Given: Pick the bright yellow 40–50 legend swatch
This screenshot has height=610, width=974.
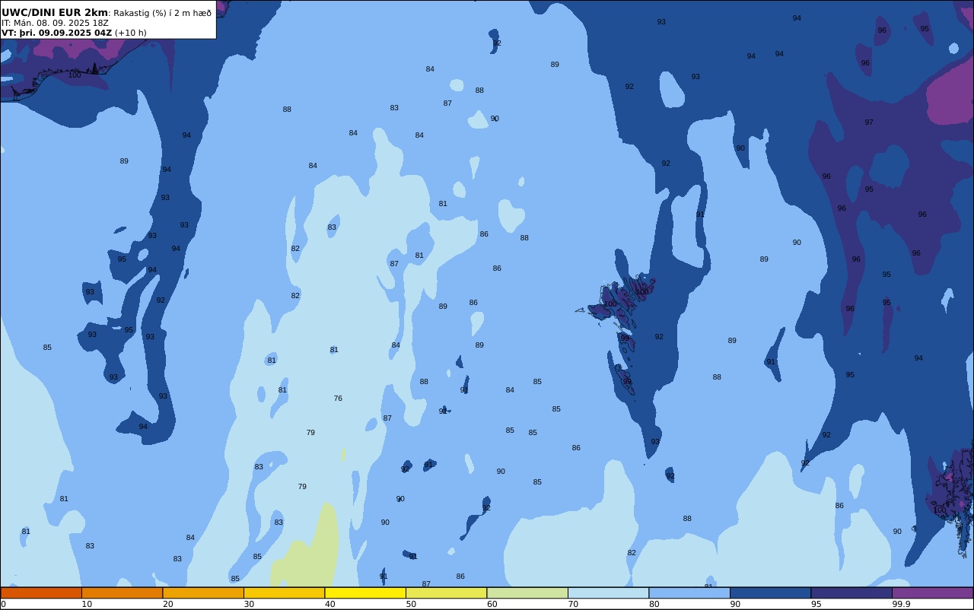Looking at the screenshot, I should [x=365, y=593].
